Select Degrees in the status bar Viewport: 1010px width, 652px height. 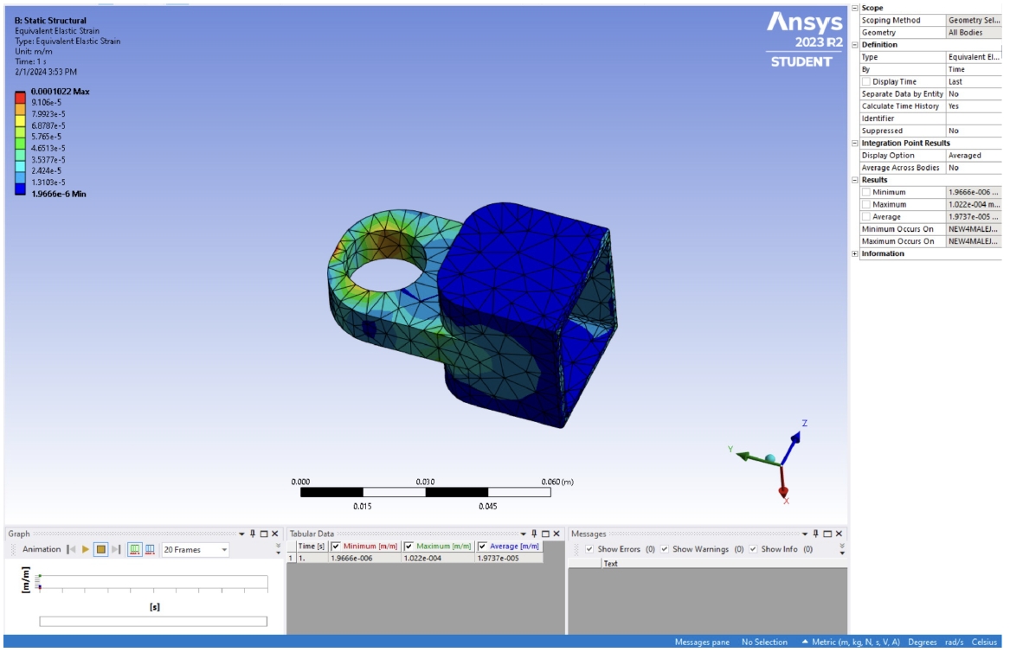(x=923, y=642)
